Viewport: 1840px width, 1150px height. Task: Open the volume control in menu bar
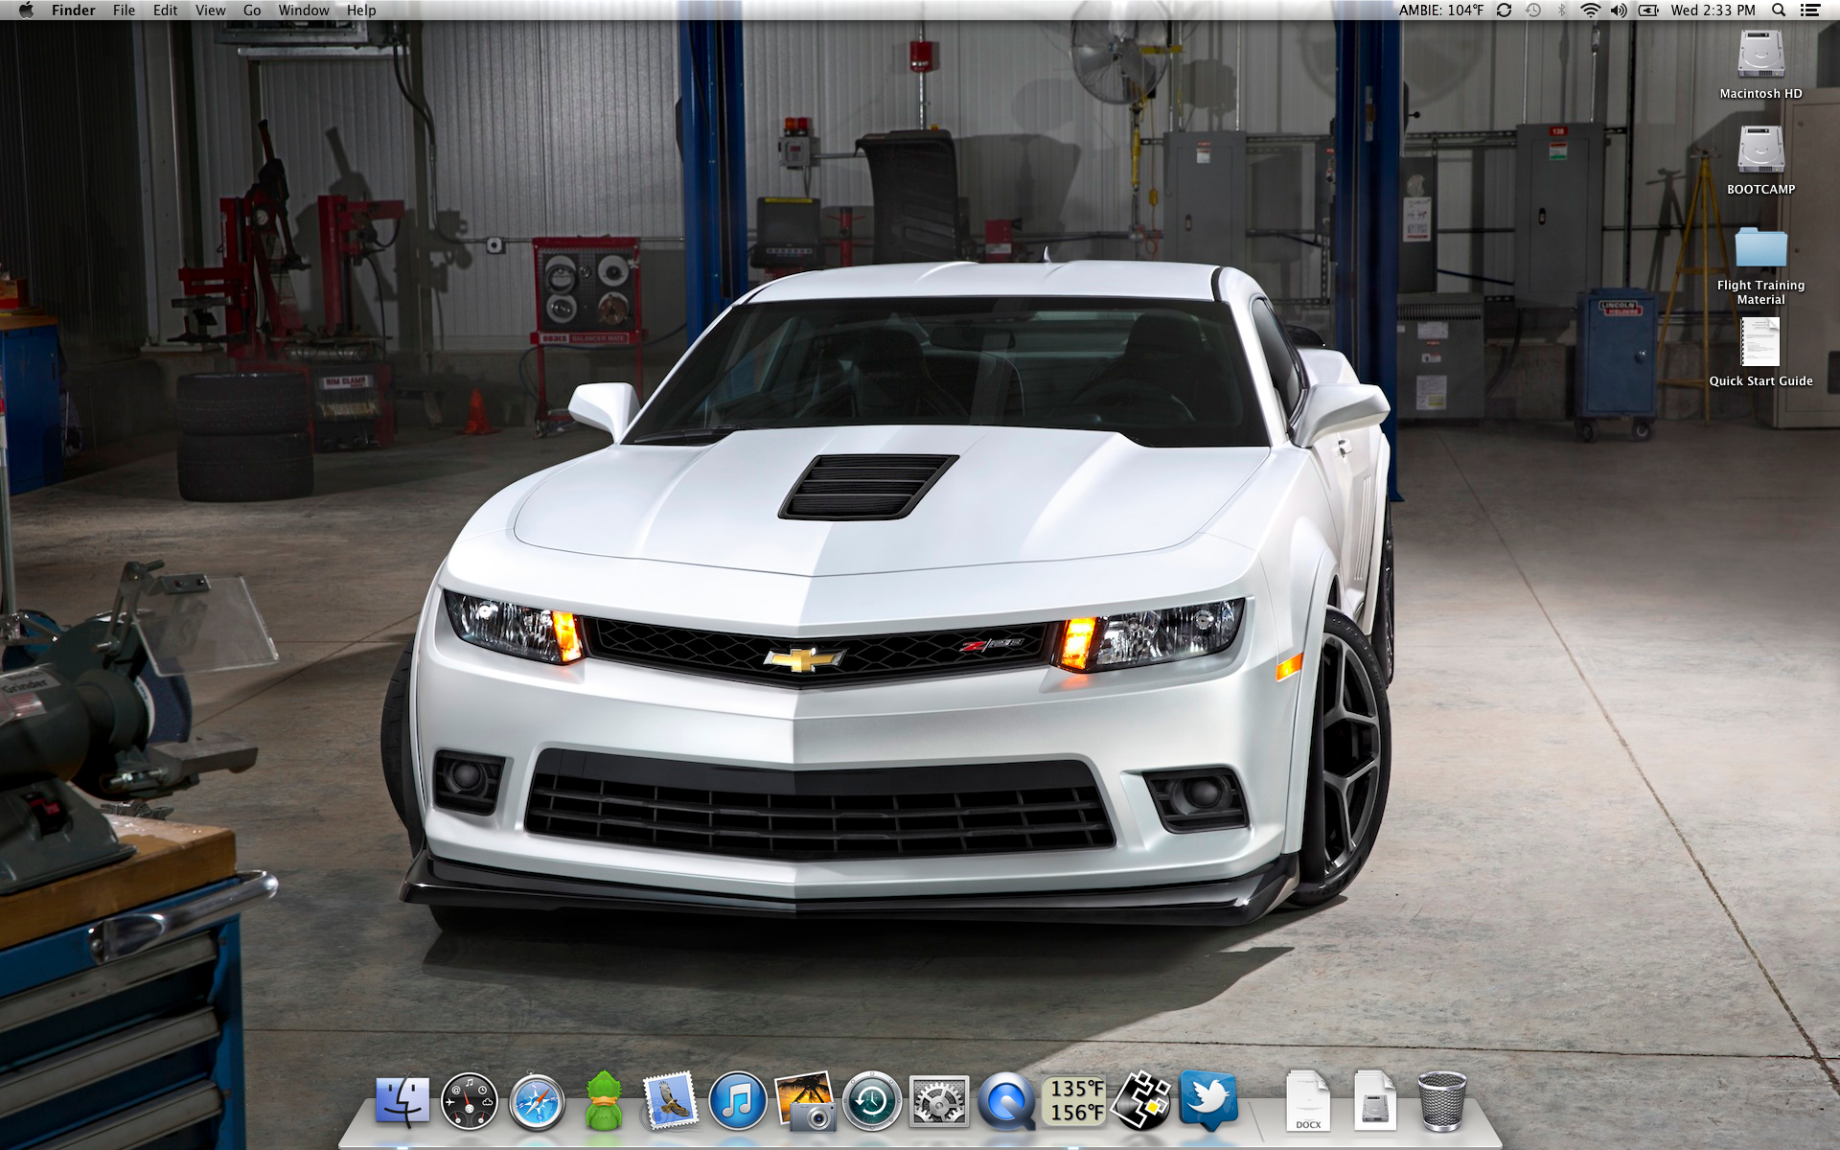coord(1619,11)
